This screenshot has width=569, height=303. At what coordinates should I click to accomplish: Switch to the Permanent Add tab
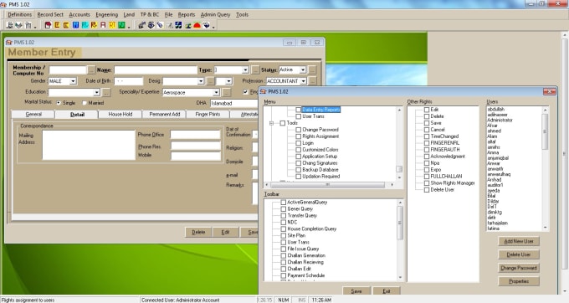(164, 115)
